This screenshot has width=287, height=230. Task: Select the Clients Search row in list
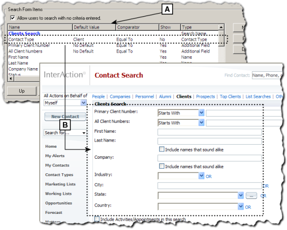point(113,33)
